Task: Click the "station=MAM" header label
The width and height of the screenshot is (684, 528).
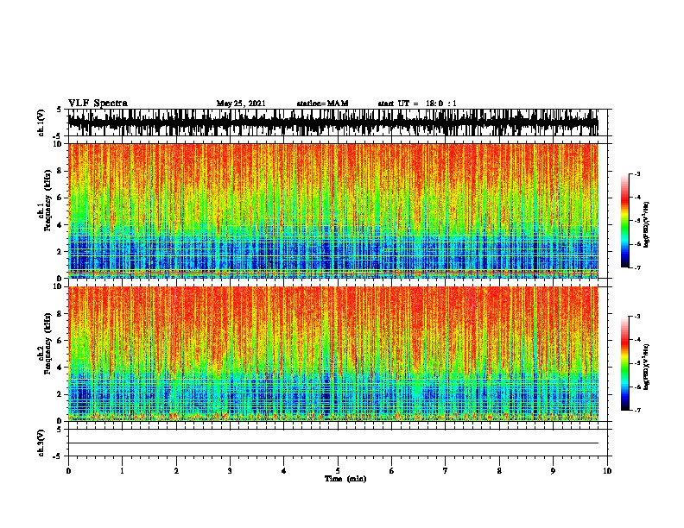Action: coord(322,104)
